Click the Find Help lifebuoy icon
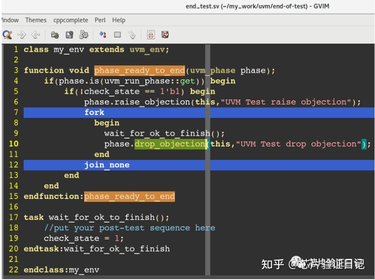This screenshot has width=375, height=280. click(x=165, y=35)
